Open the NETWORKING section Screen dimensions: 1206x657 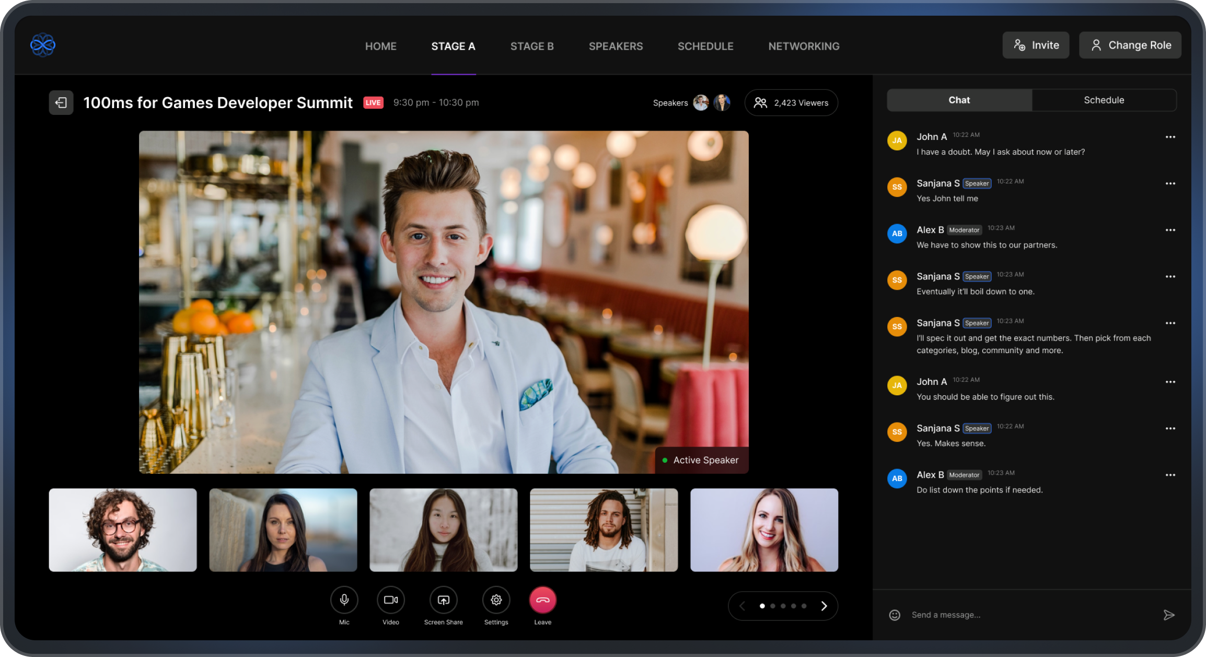(x=803, y=46)
